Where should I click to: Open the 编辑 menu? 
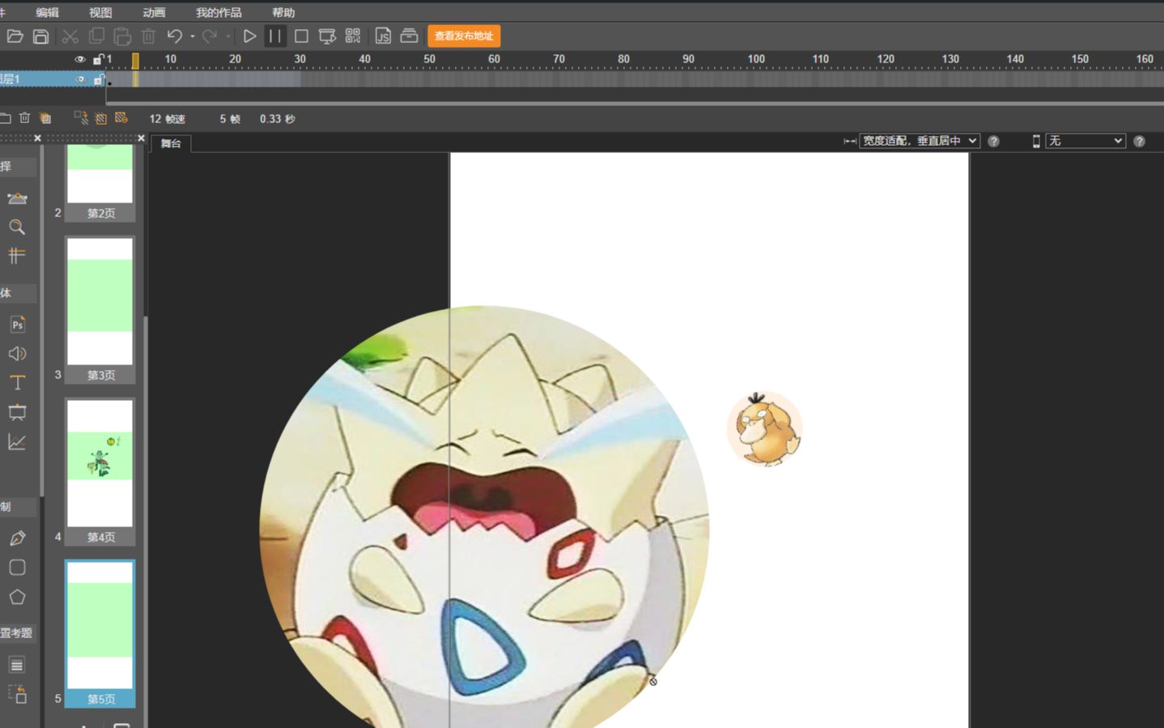[48, 12]
